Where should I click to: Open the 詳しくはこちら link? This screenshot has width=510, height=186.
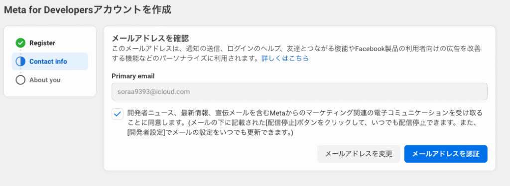pos(285,59)
